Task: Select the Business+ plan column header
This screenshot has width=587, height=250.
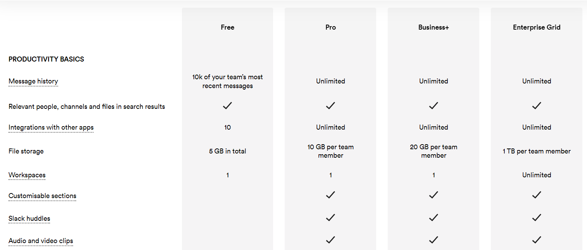Action: (434, 27)
